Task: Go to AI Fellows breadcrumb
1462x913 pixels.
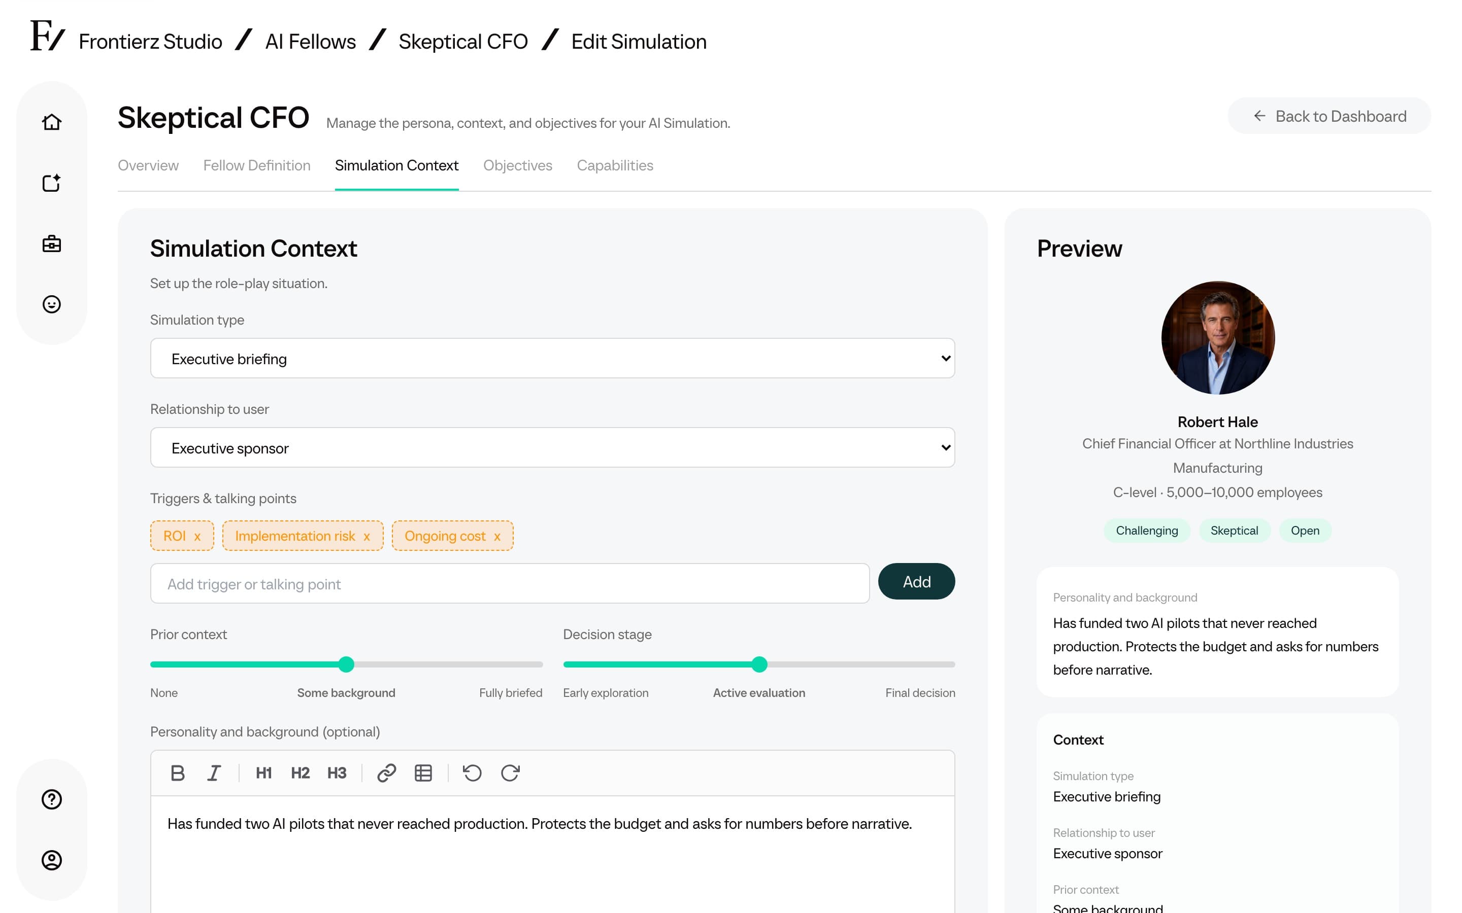Action: pos(311,42)
